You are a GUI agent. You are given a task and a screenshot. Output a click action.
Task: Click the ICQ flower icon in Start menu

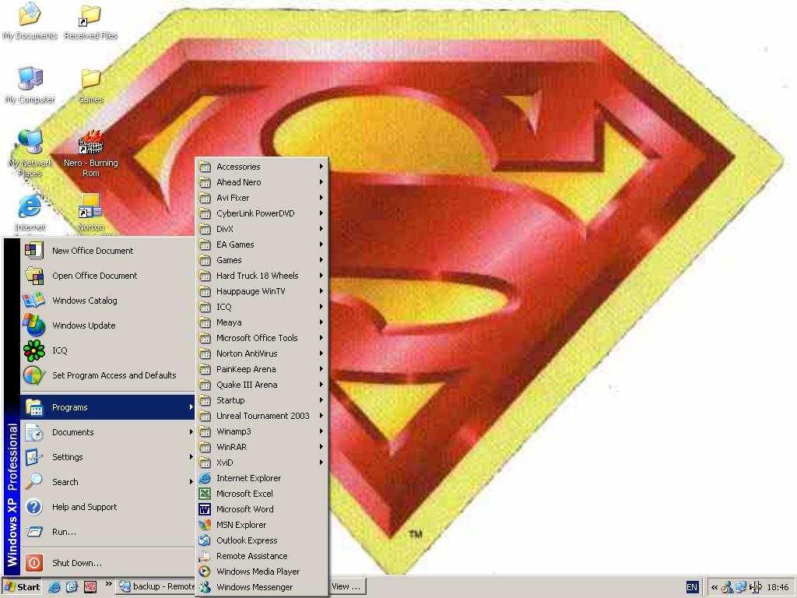(34, 350)
